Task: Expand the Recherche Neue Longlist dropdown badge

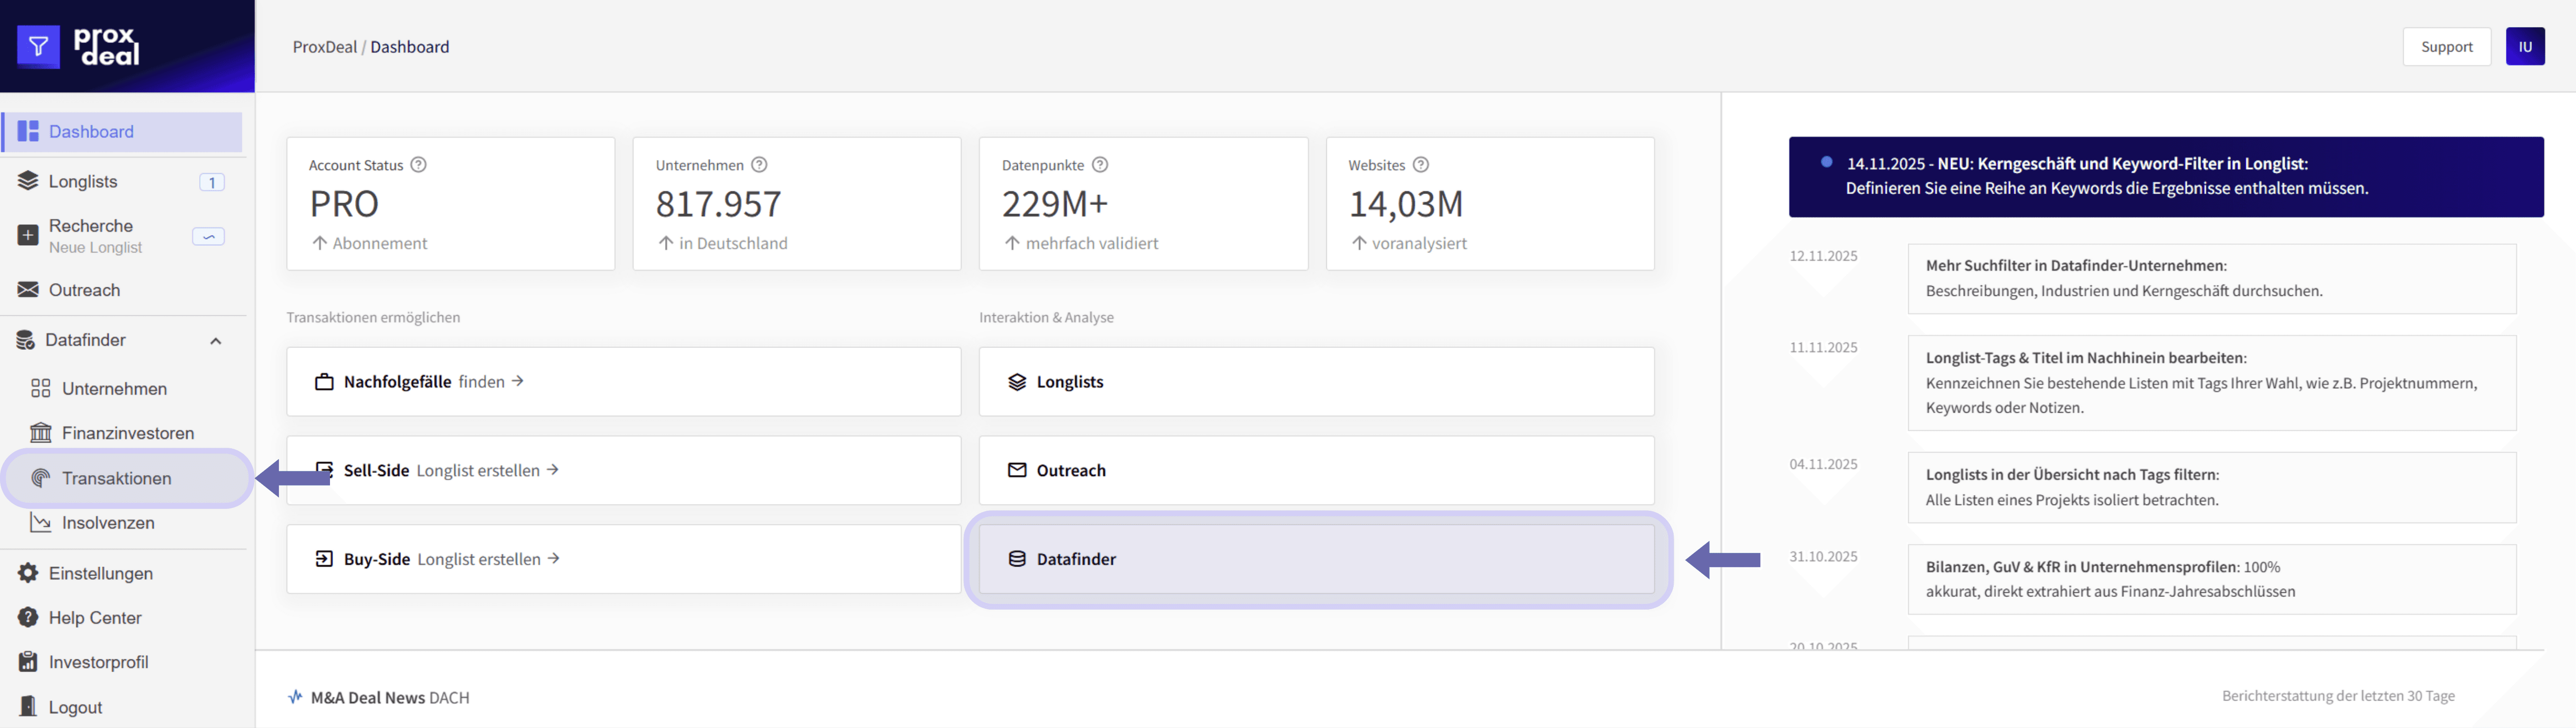Action: click(x=208, y=237)
